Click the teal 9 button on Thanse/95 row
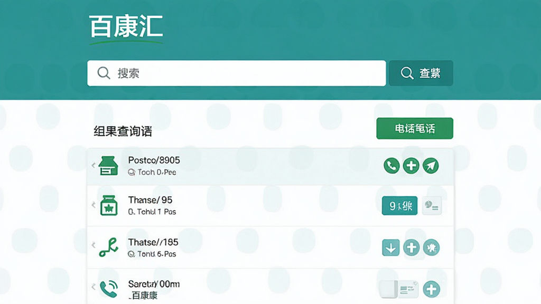 [399, 206]
